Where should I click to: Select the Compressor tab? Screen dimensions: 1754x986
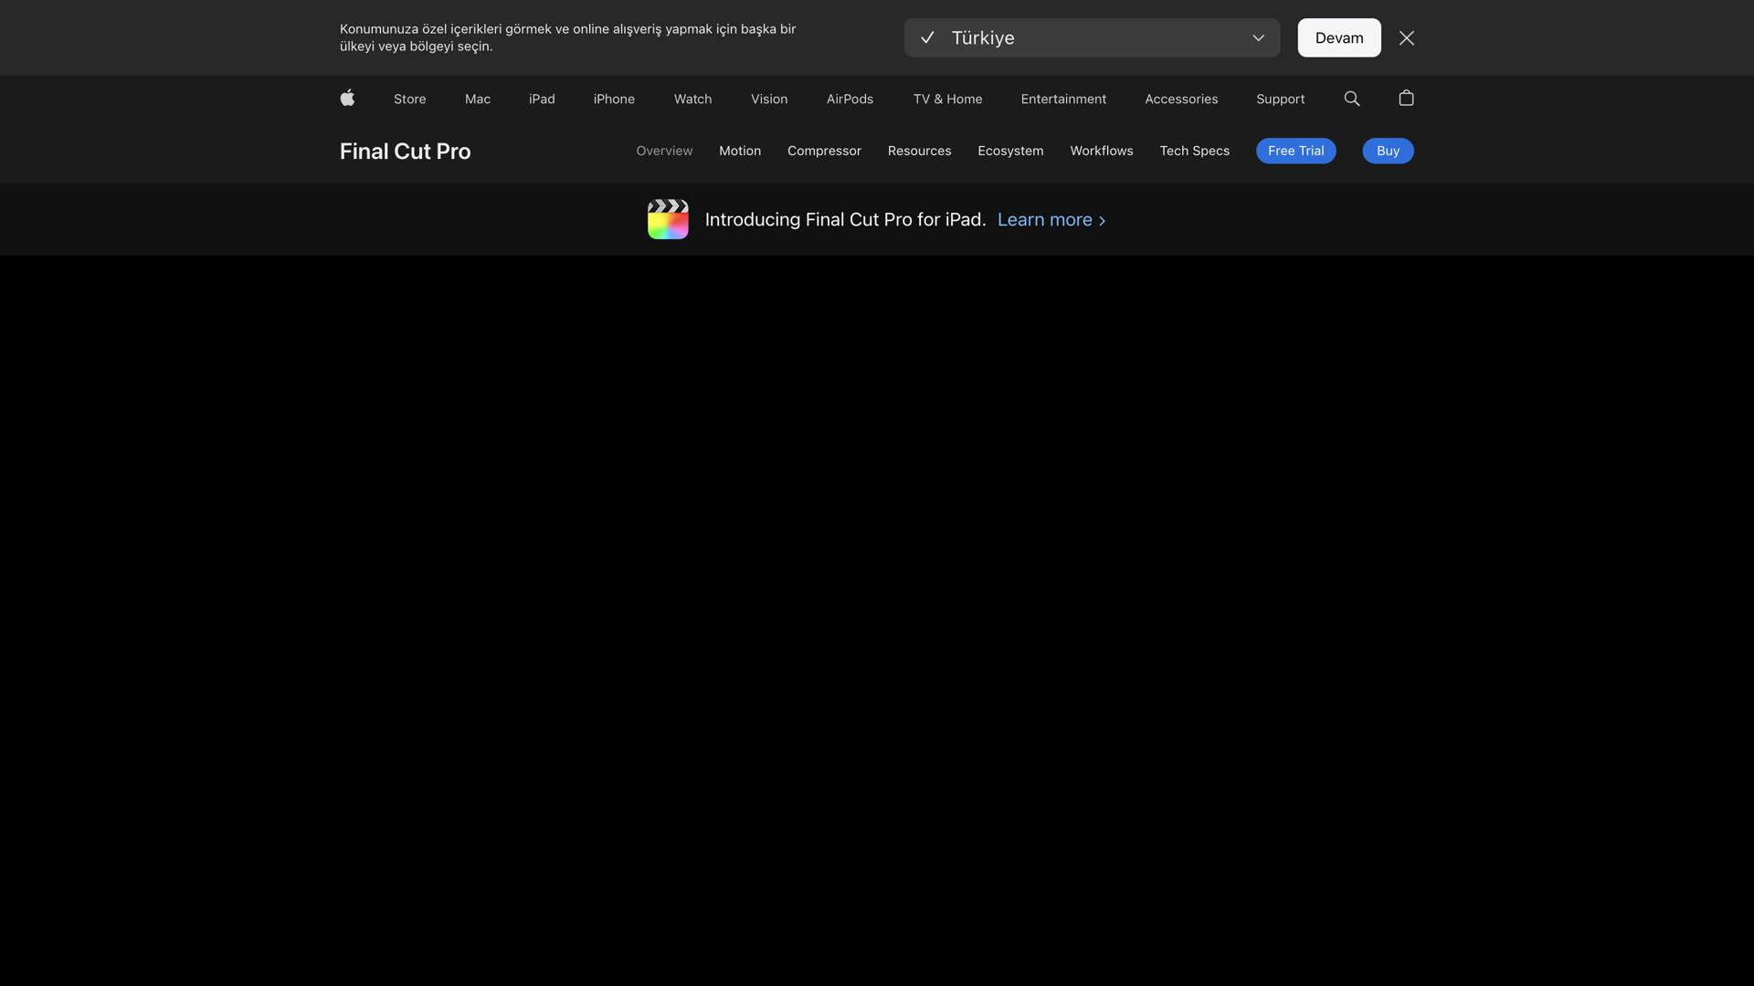point(824,151)
